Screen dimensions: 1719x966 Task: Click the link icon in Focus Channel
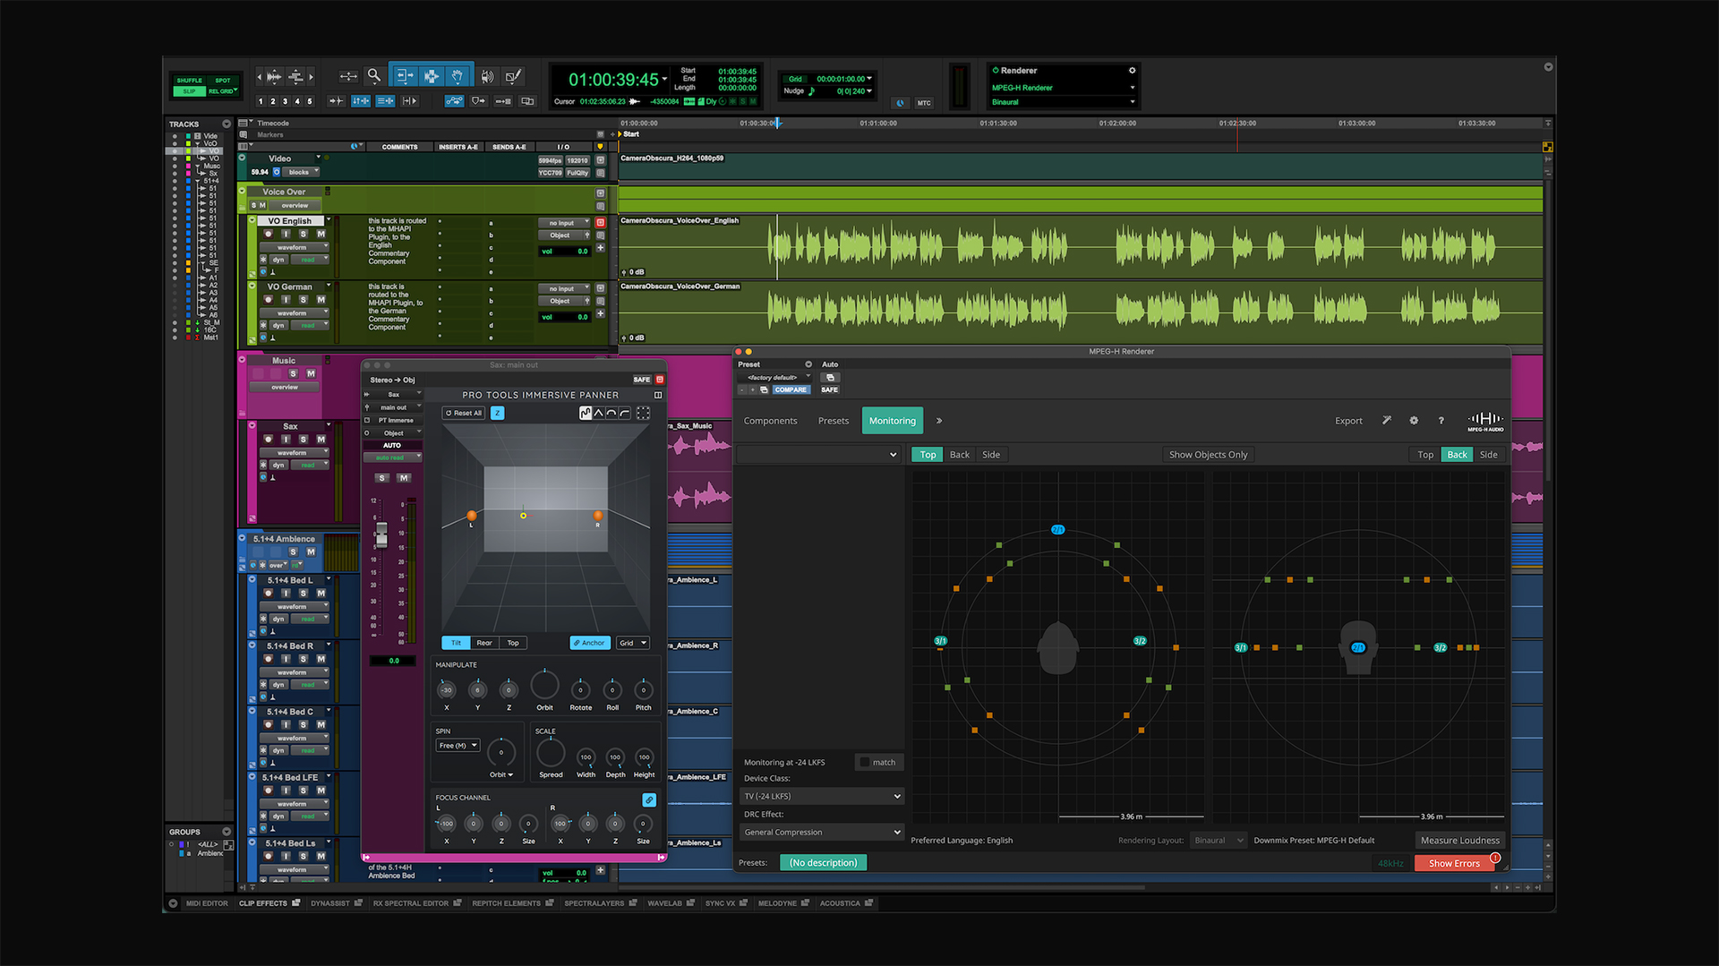(x=649, y=799)
